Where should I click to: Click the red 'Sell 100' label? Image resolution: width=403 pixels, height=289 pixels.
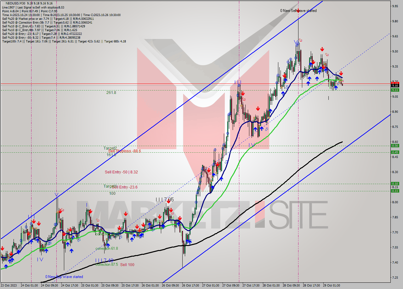[x=127, y=265]
